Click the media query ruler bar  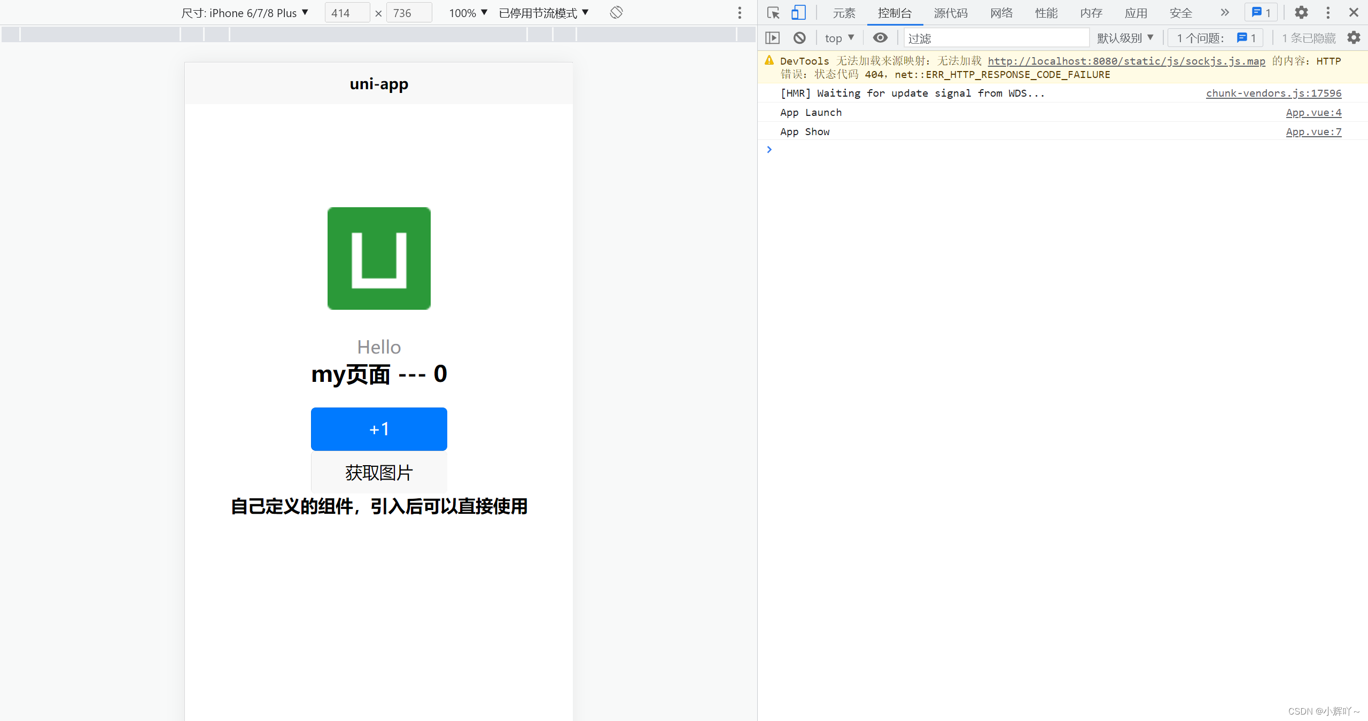coord(379,35)
